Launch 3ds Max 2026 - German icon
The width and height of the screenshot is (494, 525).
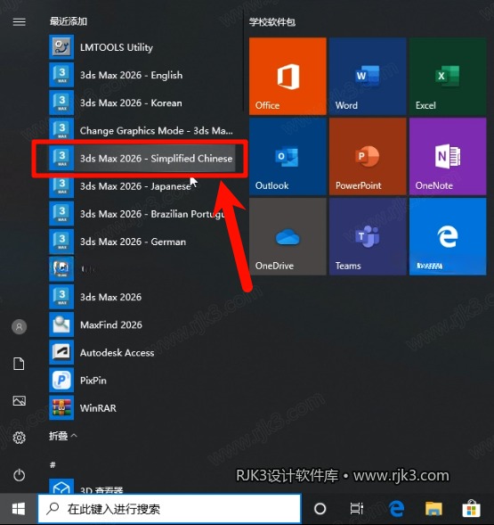point(61,242)
